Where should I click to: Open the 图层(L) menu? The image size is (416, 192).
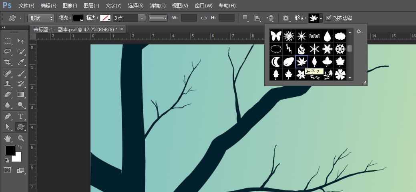pos(91,6)
